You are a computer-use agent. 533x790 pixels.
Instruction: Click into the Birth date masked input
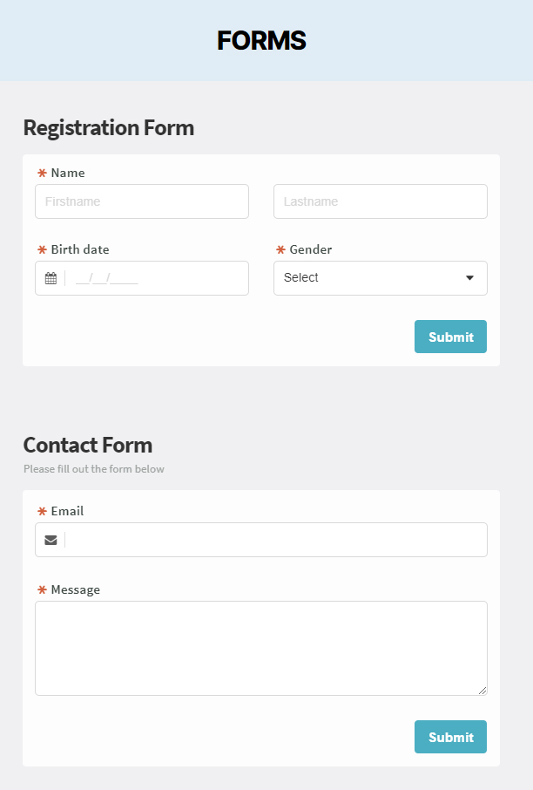[156, 278]
